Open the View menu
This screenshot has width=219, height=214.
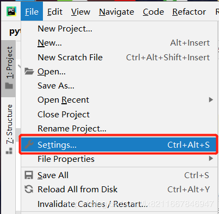click(x=80, y=12)
